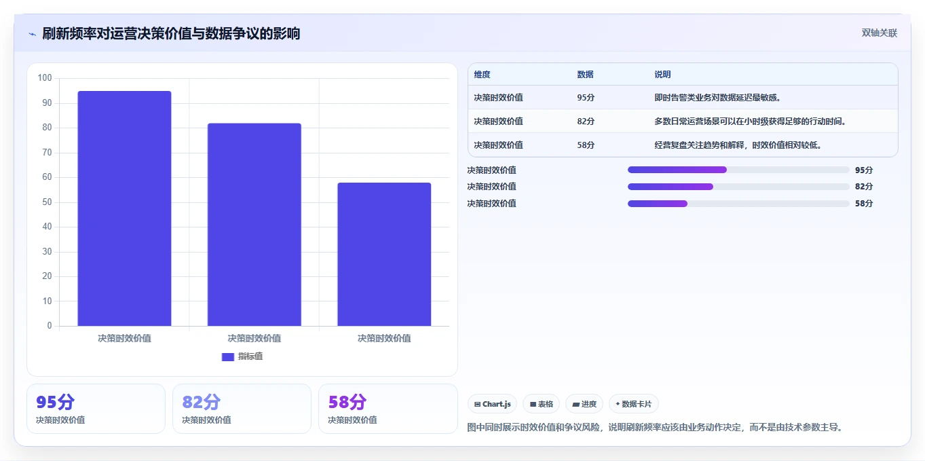Click the 82分 table cell
Viewport: 925px width, 461px height.
(x=586, y=122)
